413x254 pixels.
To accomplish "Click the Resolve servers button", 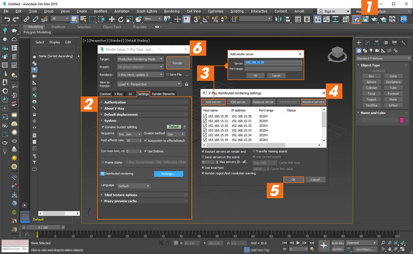I will (313, 102).
